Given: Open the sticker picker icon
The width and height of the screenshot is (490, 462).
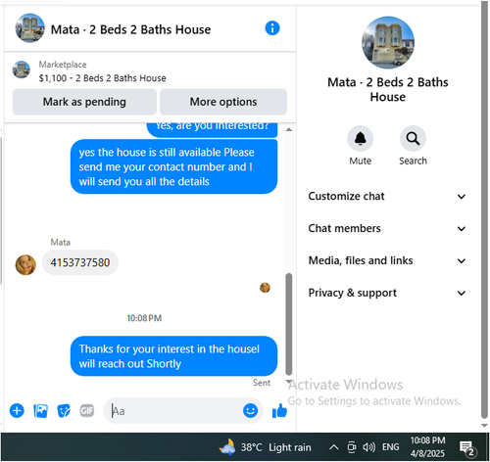Looking at the screenshot, I should tap(64, 411).
